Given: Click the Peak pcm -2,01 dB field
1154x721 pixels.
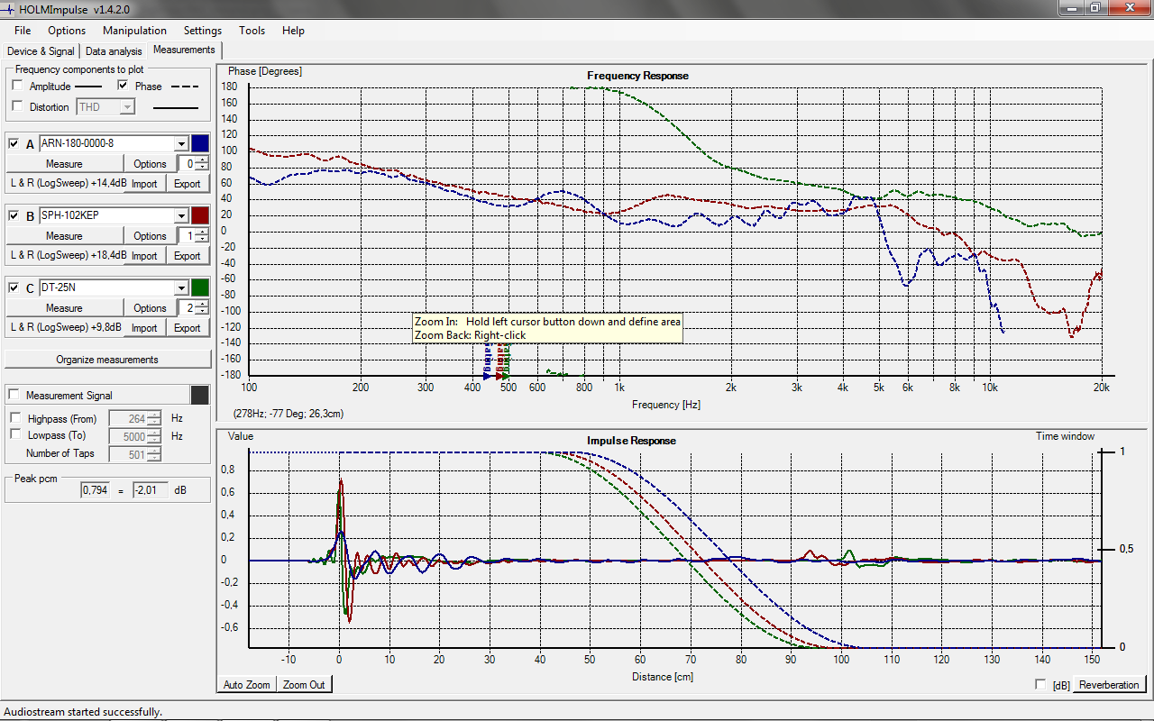Looking at the screenshot, I should 150,490.
